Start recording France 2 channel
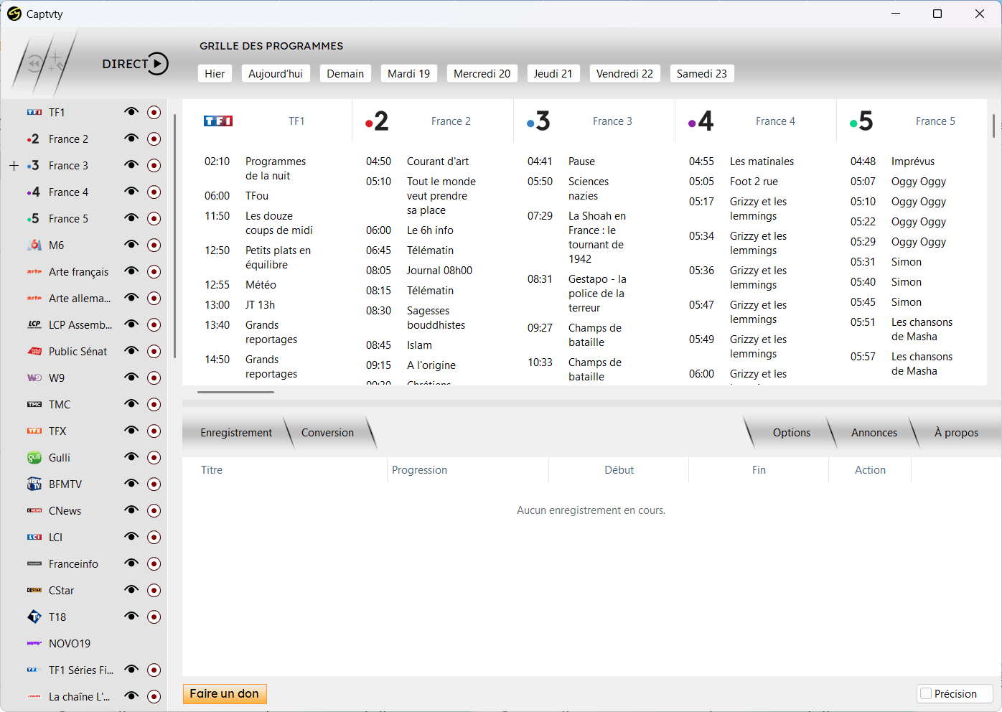1002x712 pixels. (x=154, y=139)
